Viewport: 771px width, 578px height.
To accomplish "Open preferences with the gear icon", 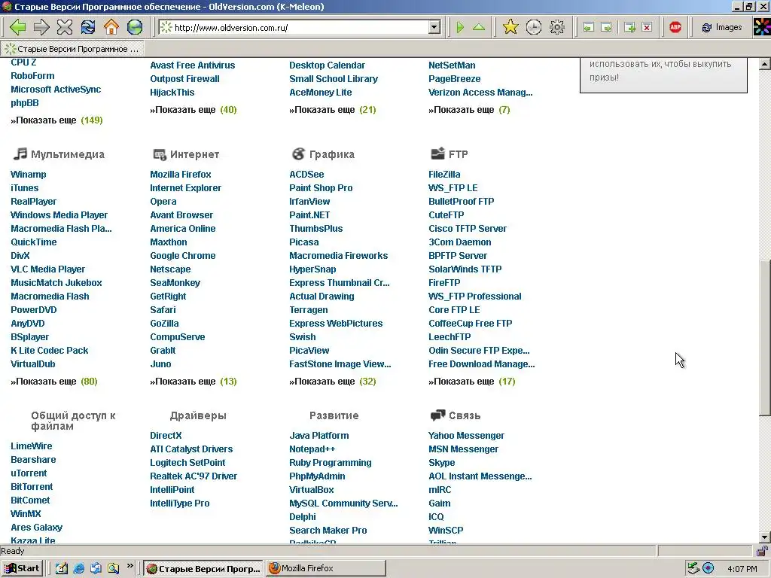I will point(557,27).
